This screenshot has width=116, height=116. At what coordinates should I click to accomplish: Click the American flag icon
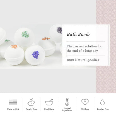[13, 102]
